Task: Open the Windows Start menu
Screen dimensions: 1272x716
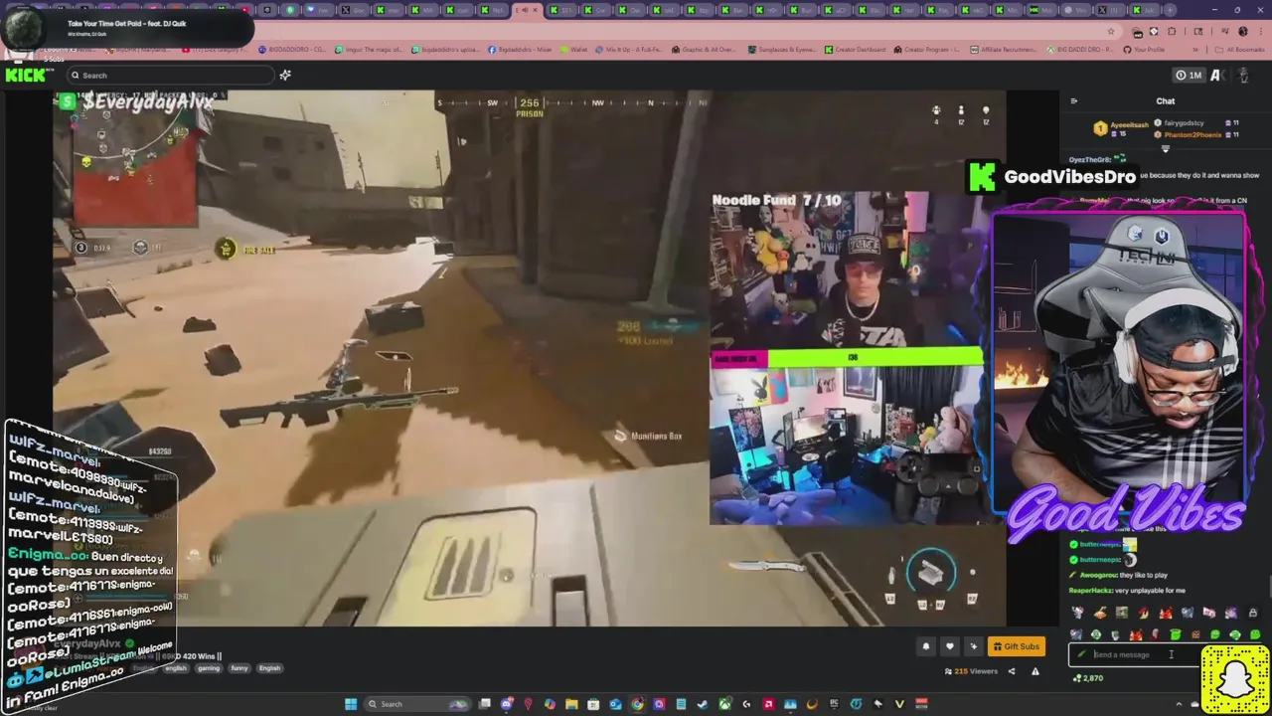Action: [x=351, y=704]
